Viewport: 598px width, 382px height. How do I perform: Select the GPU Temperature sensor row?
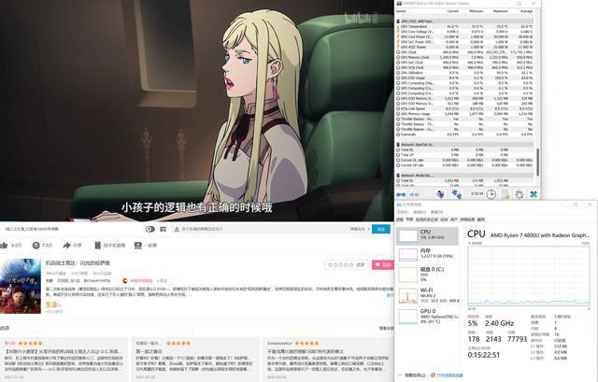click(465, 27)
